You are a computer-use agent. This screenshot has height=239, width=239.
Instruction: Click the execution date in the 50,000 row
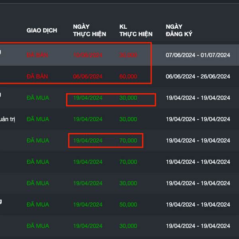pyautogui.click(x=88, y=205)
